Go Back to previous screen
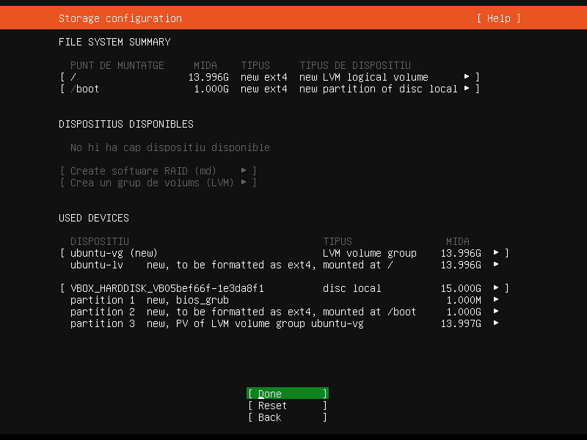Viewport: 587px width, 440px height. click(x=287, y=417)
